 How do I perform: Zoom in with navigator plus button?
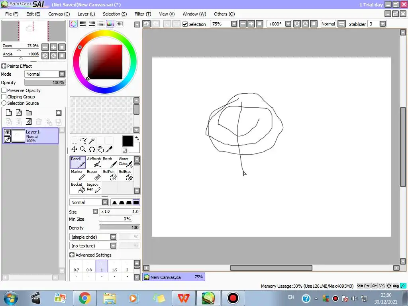[x=53, y=47]
